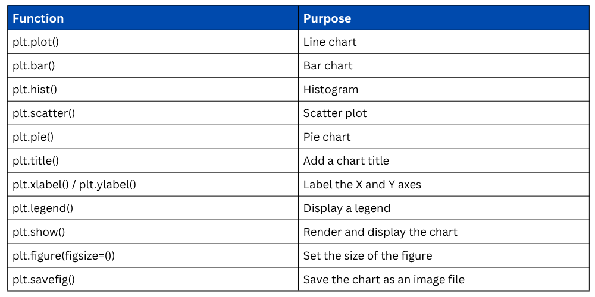Click "Render and display the chart" text

tap(380, 232)
